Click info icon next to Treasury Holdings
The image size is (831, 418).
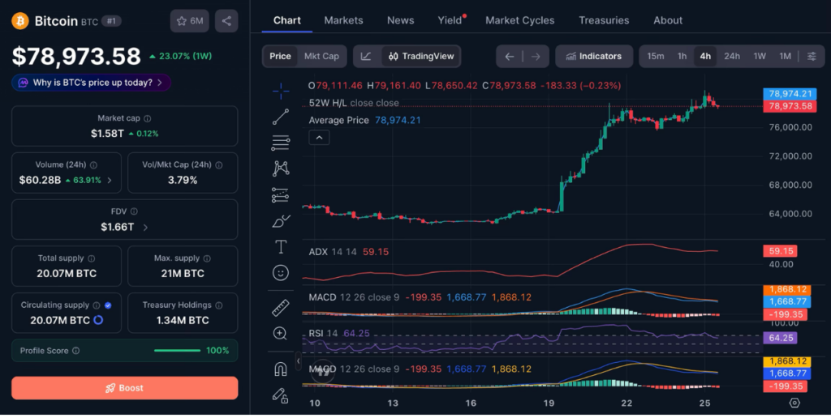[x=219, y=305]
